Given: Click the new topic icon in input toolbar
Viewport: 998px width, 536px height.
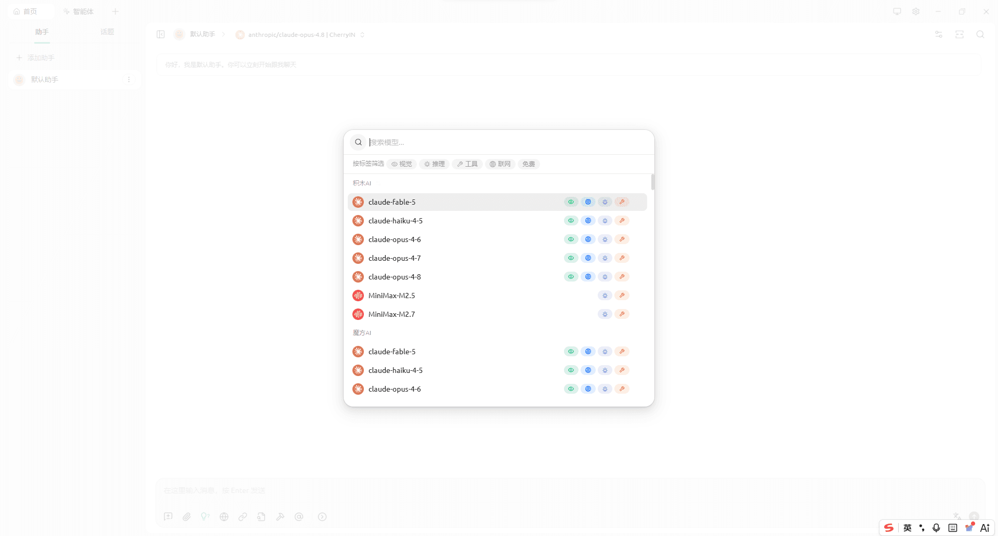Looking at the screenshot, I should click(168, 517).
